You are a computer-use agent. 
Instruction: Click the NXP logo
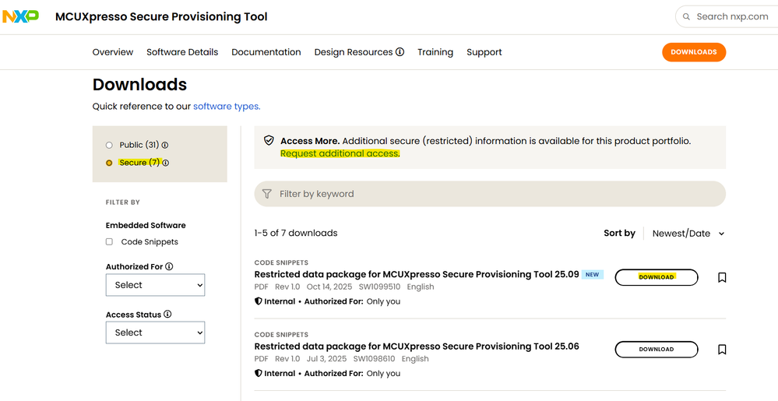click(x=21, y=16)
